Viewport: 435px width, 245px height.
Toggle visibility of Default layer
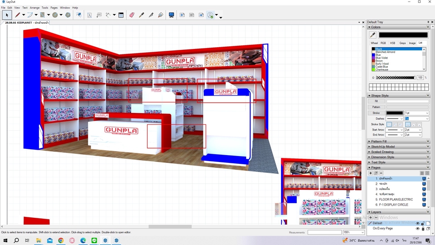pyautogui.click(x=417, y=223)
